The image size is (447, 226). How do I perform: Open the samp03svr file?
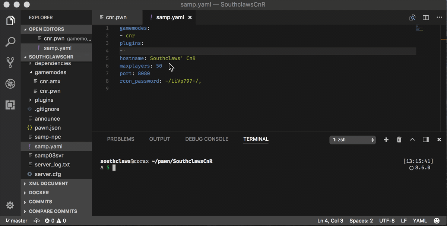click(x=56, y=156)
